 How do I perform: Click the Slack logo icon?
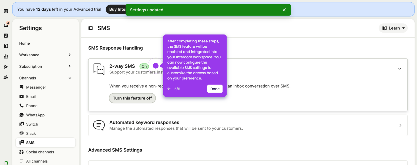22,133
